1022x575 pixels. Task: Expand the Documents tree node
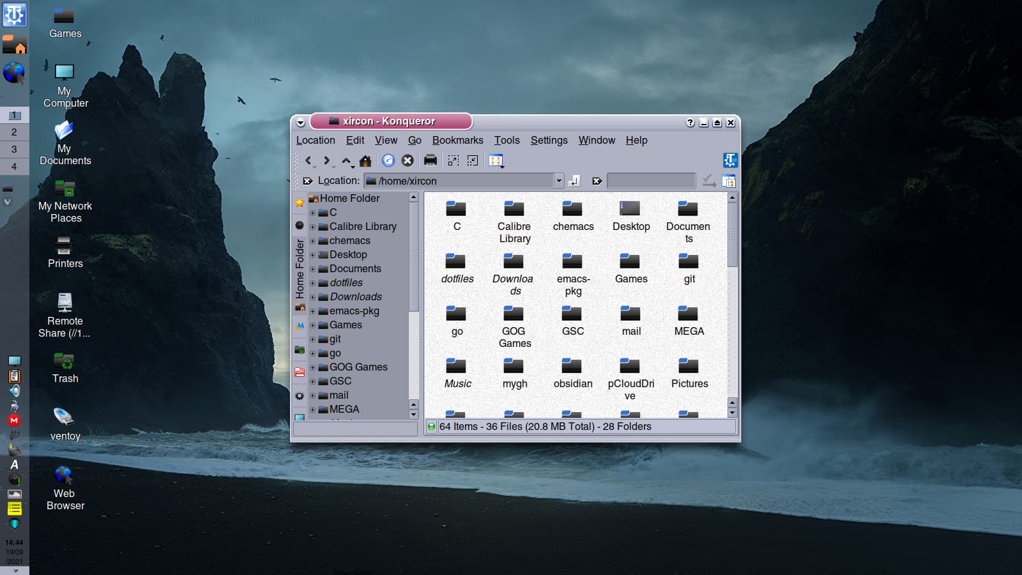(312, 269)
